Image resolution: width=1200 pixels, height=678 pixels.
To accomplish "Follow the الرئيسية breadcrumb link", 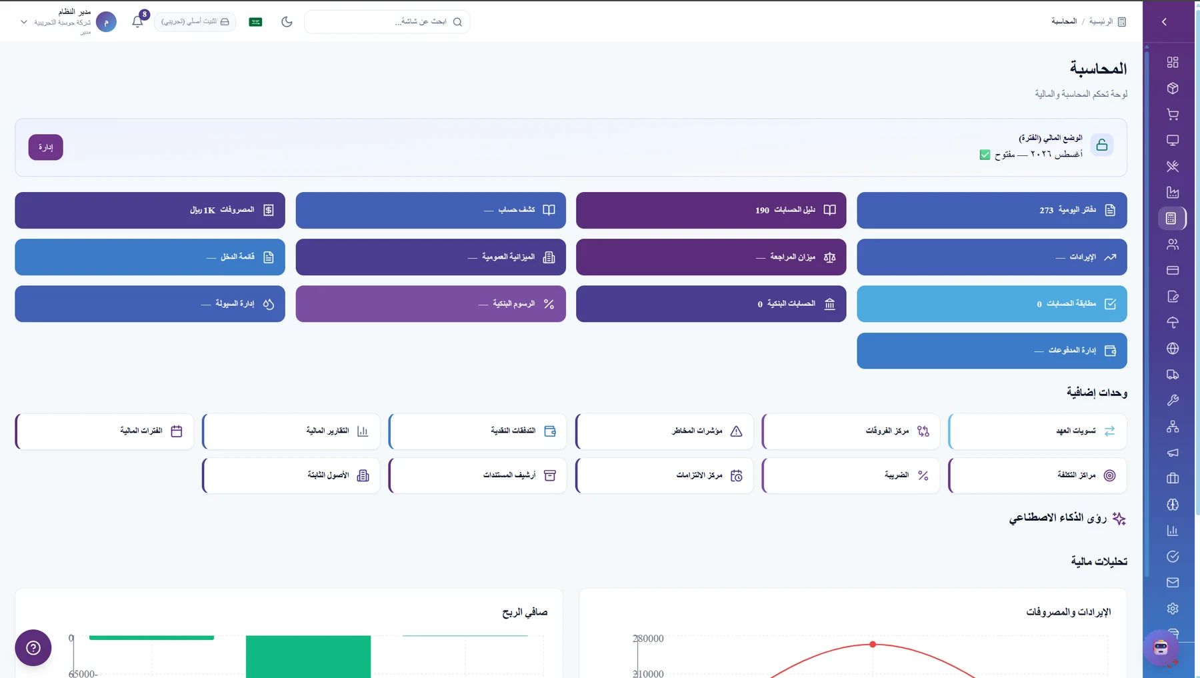I will 1101,21.
